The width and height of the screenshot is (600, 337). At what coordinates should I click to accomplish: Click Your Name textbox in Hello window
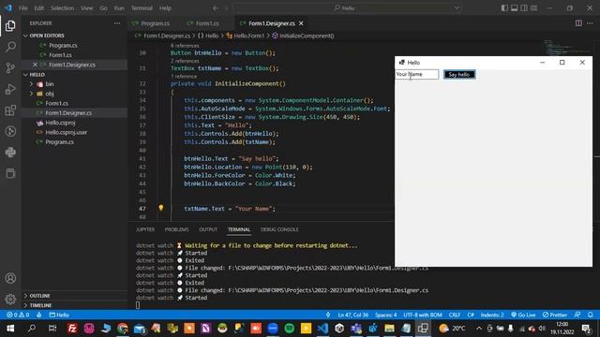pyautogui.click(x=416, y=74)
